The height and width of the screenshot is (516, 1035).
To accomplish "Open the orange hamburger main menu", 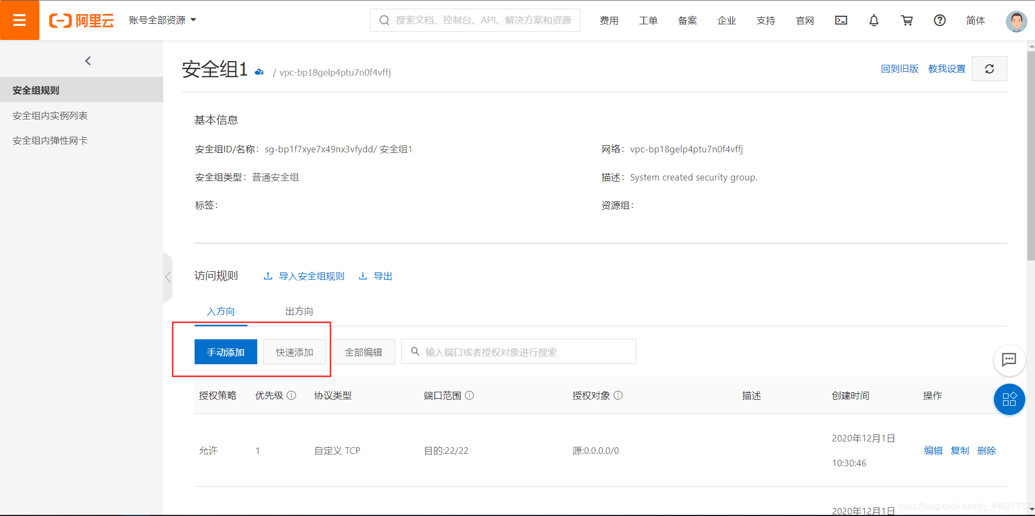I will [19, 20].
